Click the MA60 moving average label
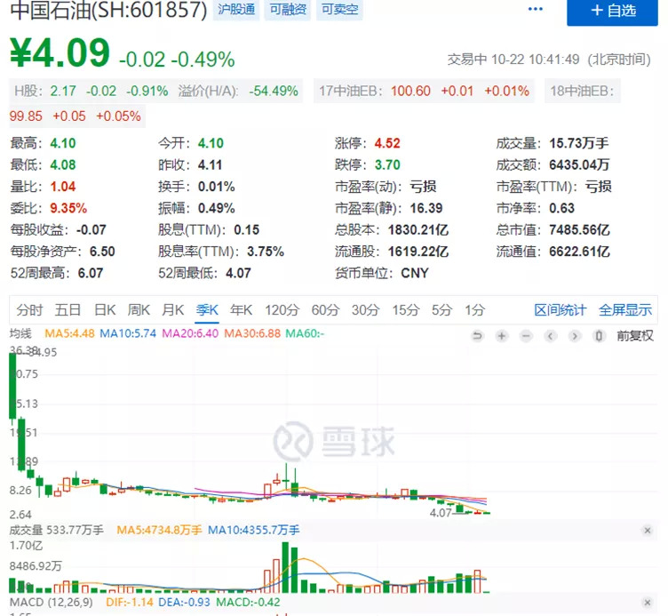Viewport: 668px width, 616px height. [305, 333]
